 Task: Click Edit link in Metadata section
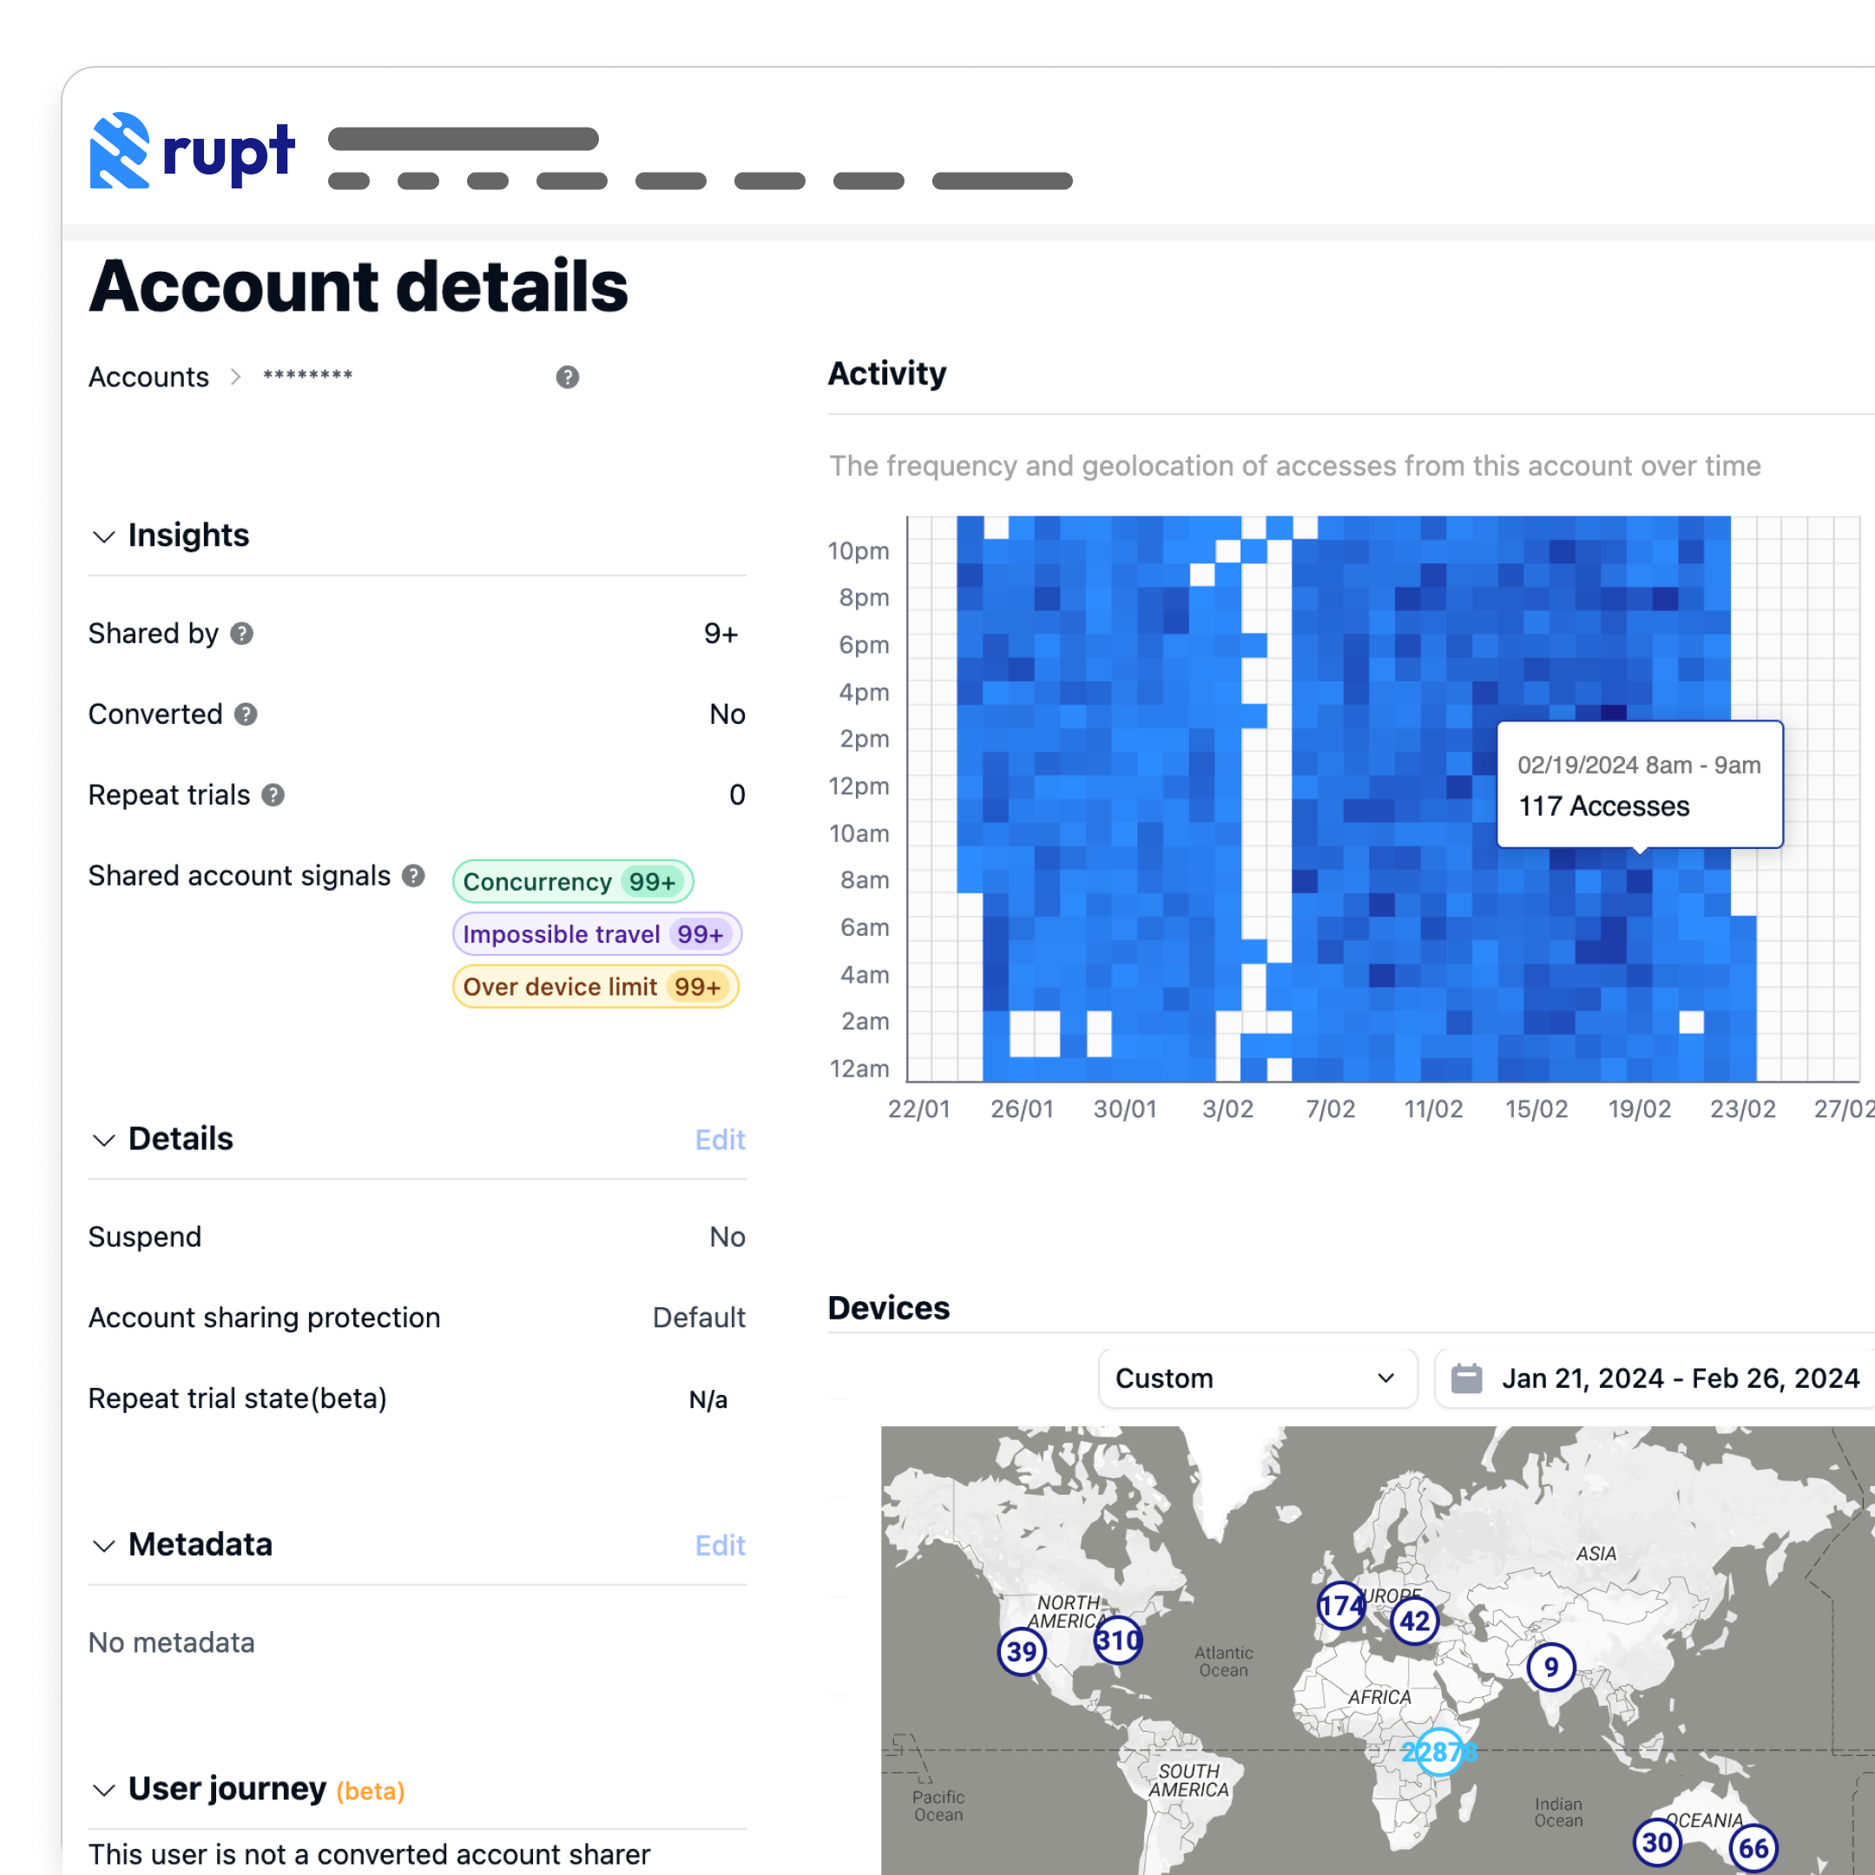click(720, 1545)
